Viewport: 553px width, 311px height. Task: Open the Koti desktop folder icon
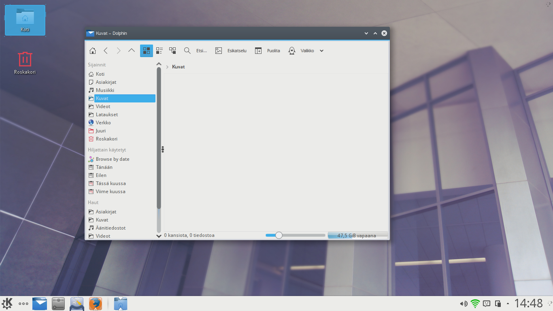[x=25, y=20]
